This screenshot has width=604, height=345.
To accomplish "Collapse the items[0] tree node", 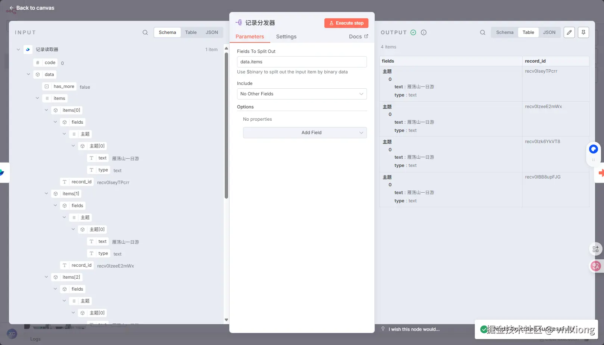I will 46,110.
